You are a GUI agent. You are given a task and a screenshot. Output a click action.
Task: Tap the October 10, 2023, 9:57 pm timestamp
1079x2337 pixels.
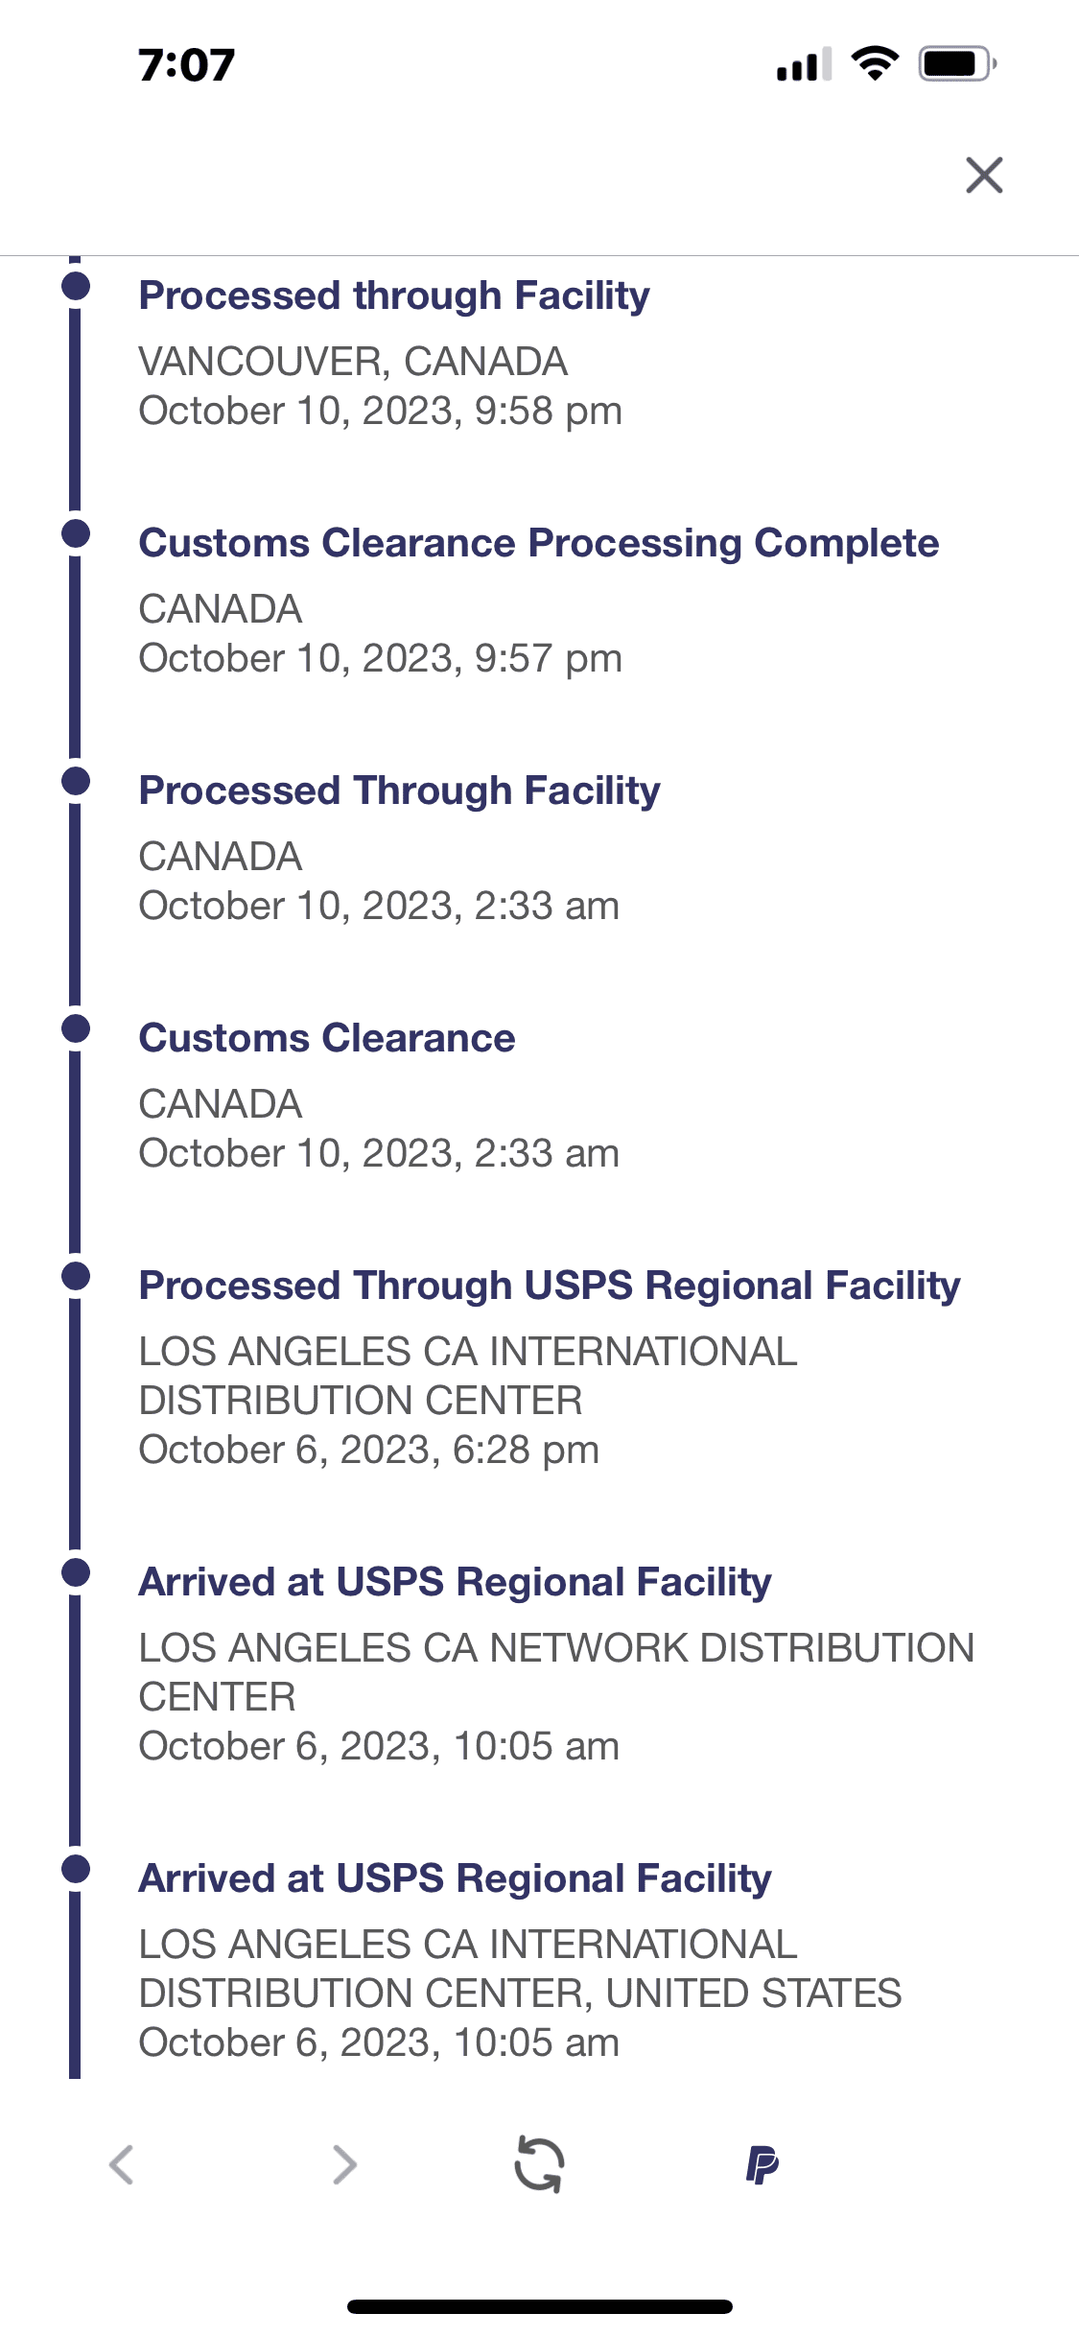[x=380, y=658]
